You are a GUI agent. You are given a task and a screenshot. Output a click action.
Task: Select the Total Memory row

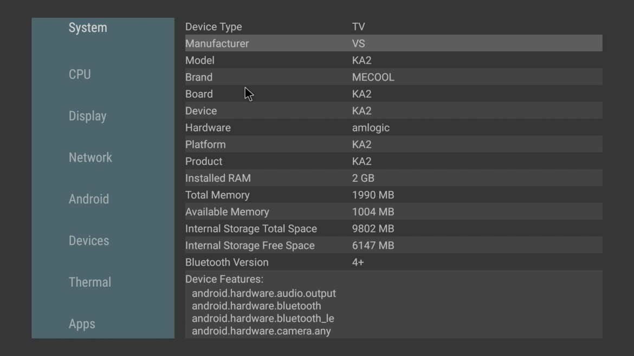tap(393, 195)
